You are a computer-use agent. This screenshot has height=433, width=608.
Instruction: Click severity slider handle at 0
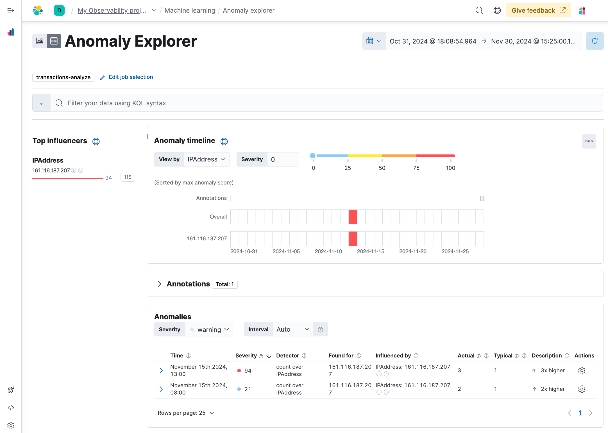313,156
